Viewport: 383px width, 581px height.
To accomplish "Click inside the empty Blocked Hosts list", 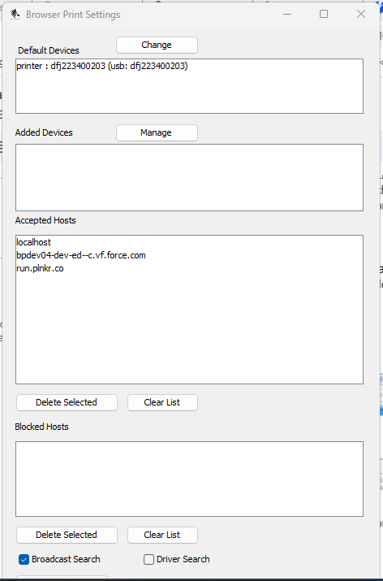I will [x=189, y=479].
